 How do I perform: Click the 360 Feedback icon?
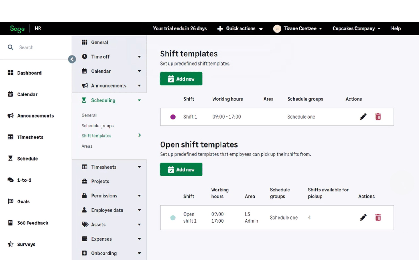click(x=10, y=223)
